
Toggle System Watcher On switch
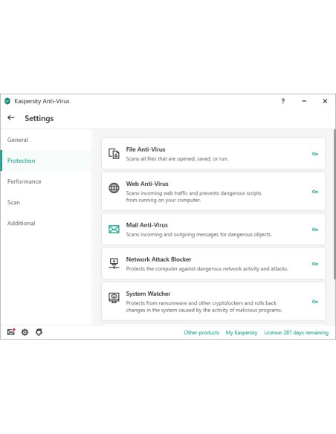[315, 302]
